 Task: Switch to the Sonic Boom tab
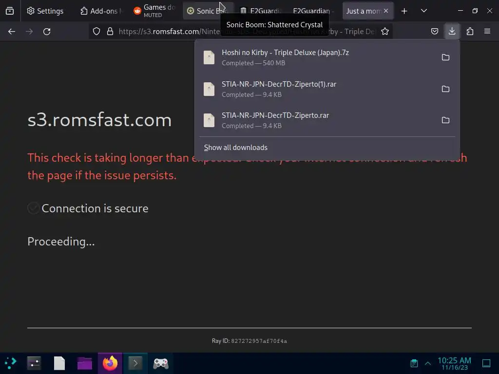(208, 11)
